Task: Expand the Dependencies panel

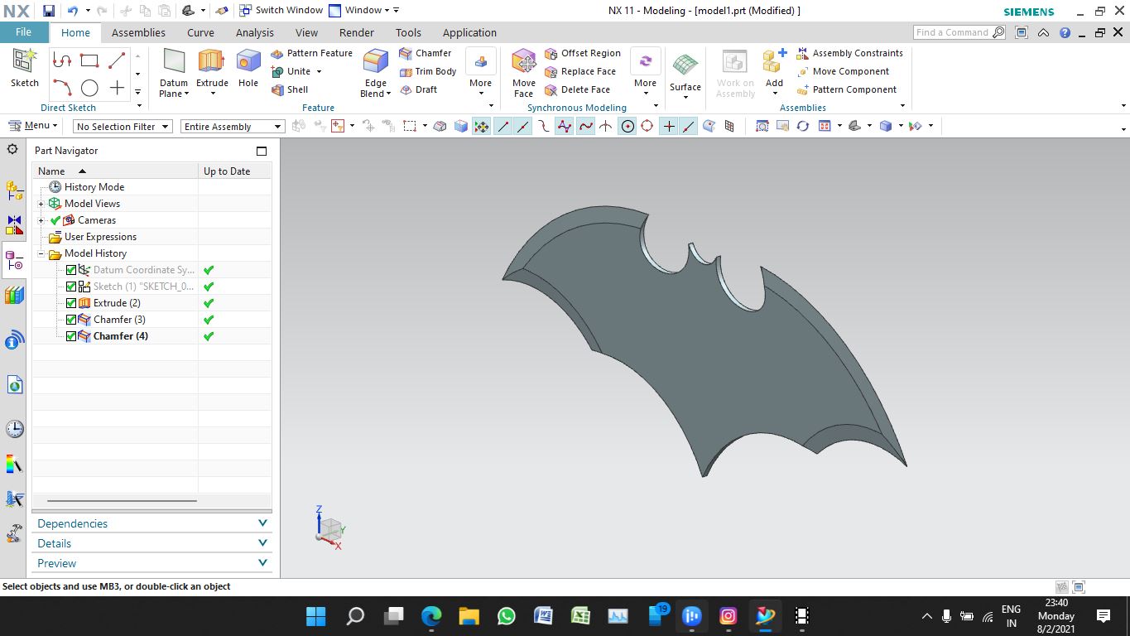Action: tap(151, 523)
